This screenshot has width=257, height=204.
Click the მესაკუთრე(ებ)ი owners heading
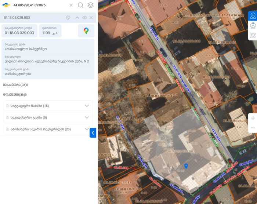15,85
